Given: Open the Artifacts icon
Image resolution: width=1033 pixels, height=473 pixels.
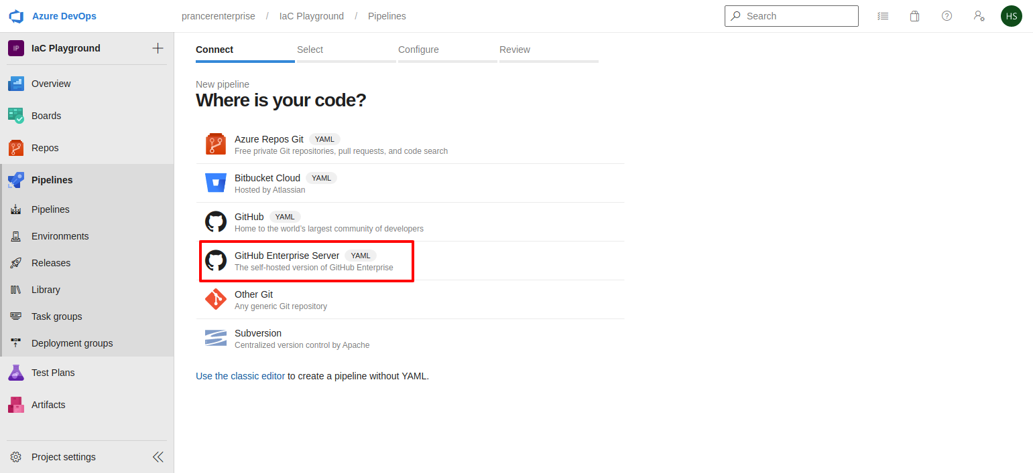Looking at the screenshot, I should point(16,405).
